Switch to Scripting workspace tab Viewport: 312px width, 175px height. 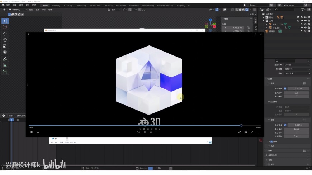(x=181, y=6)
